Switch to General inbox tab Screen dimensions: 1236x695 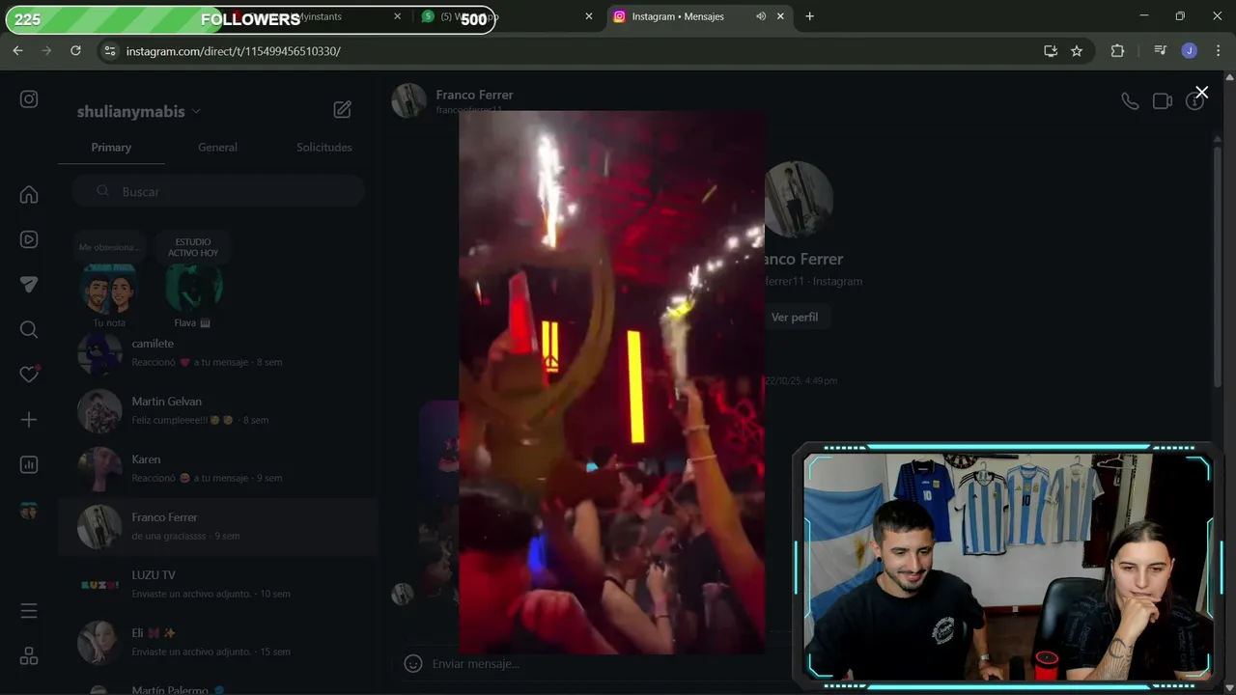tap(217, 147)
